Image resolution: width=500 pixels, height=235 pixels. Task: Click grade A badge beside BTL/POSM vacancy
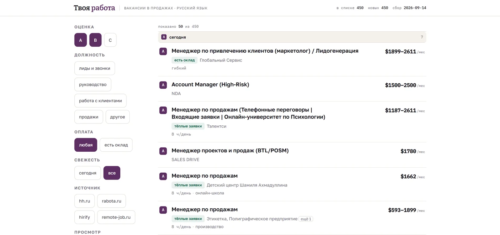coord(163,151)
